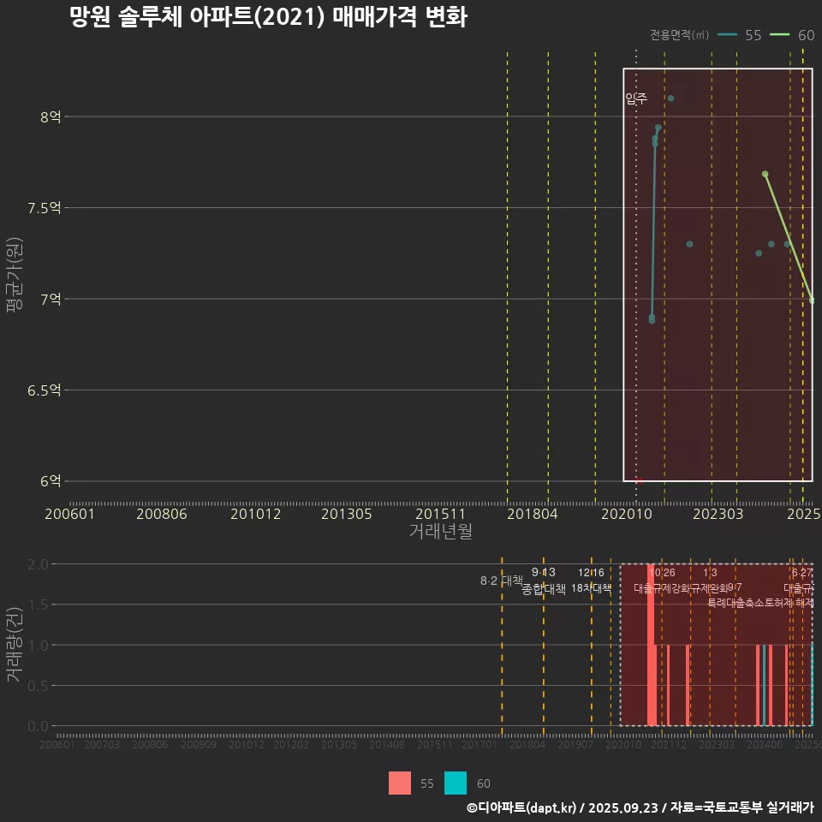This screenshot has width=822, height=822.
Task: Click the isolated dot near 7.3억
Action: click(688, 244)
